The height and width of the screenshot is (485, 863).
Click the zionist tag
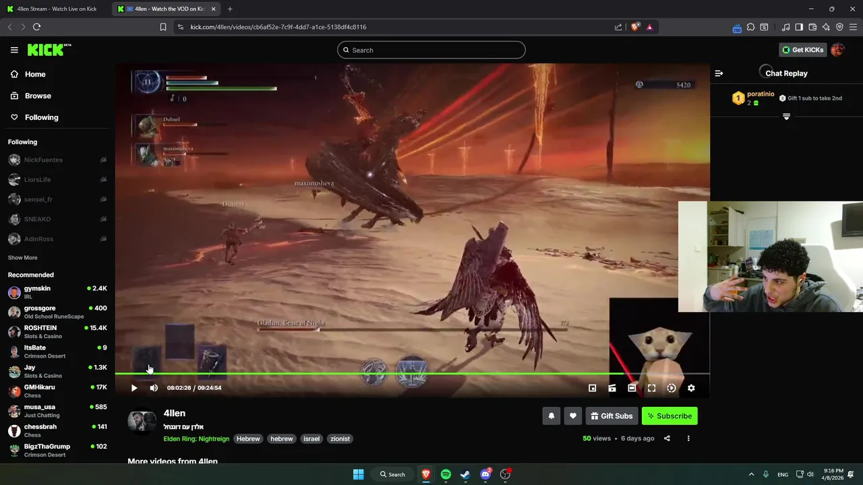pyautogui.click(x=340, y=439)
